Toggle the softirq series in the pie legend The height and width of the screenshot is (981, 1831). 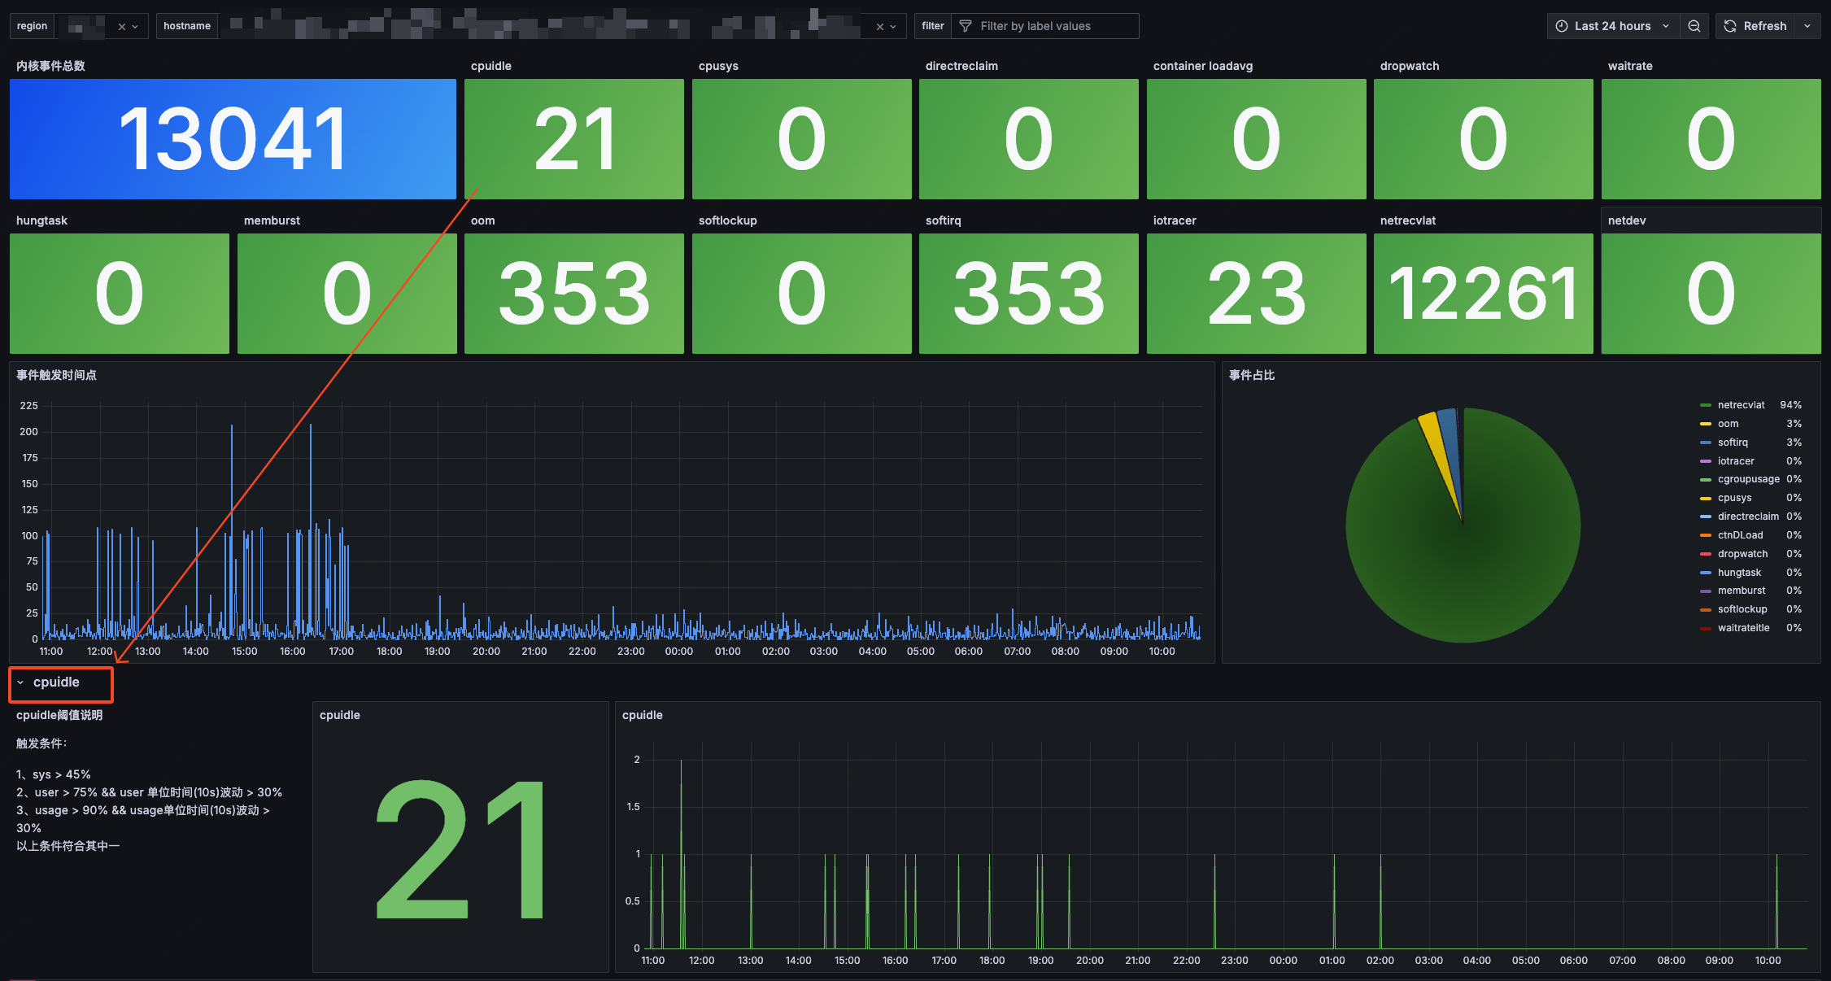click(x=1732, y=442)
